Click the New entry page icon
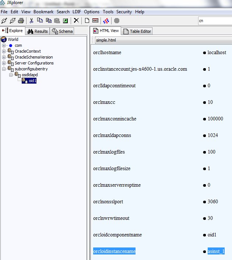This screenshot has width=232, height=260. pos(87,21)
